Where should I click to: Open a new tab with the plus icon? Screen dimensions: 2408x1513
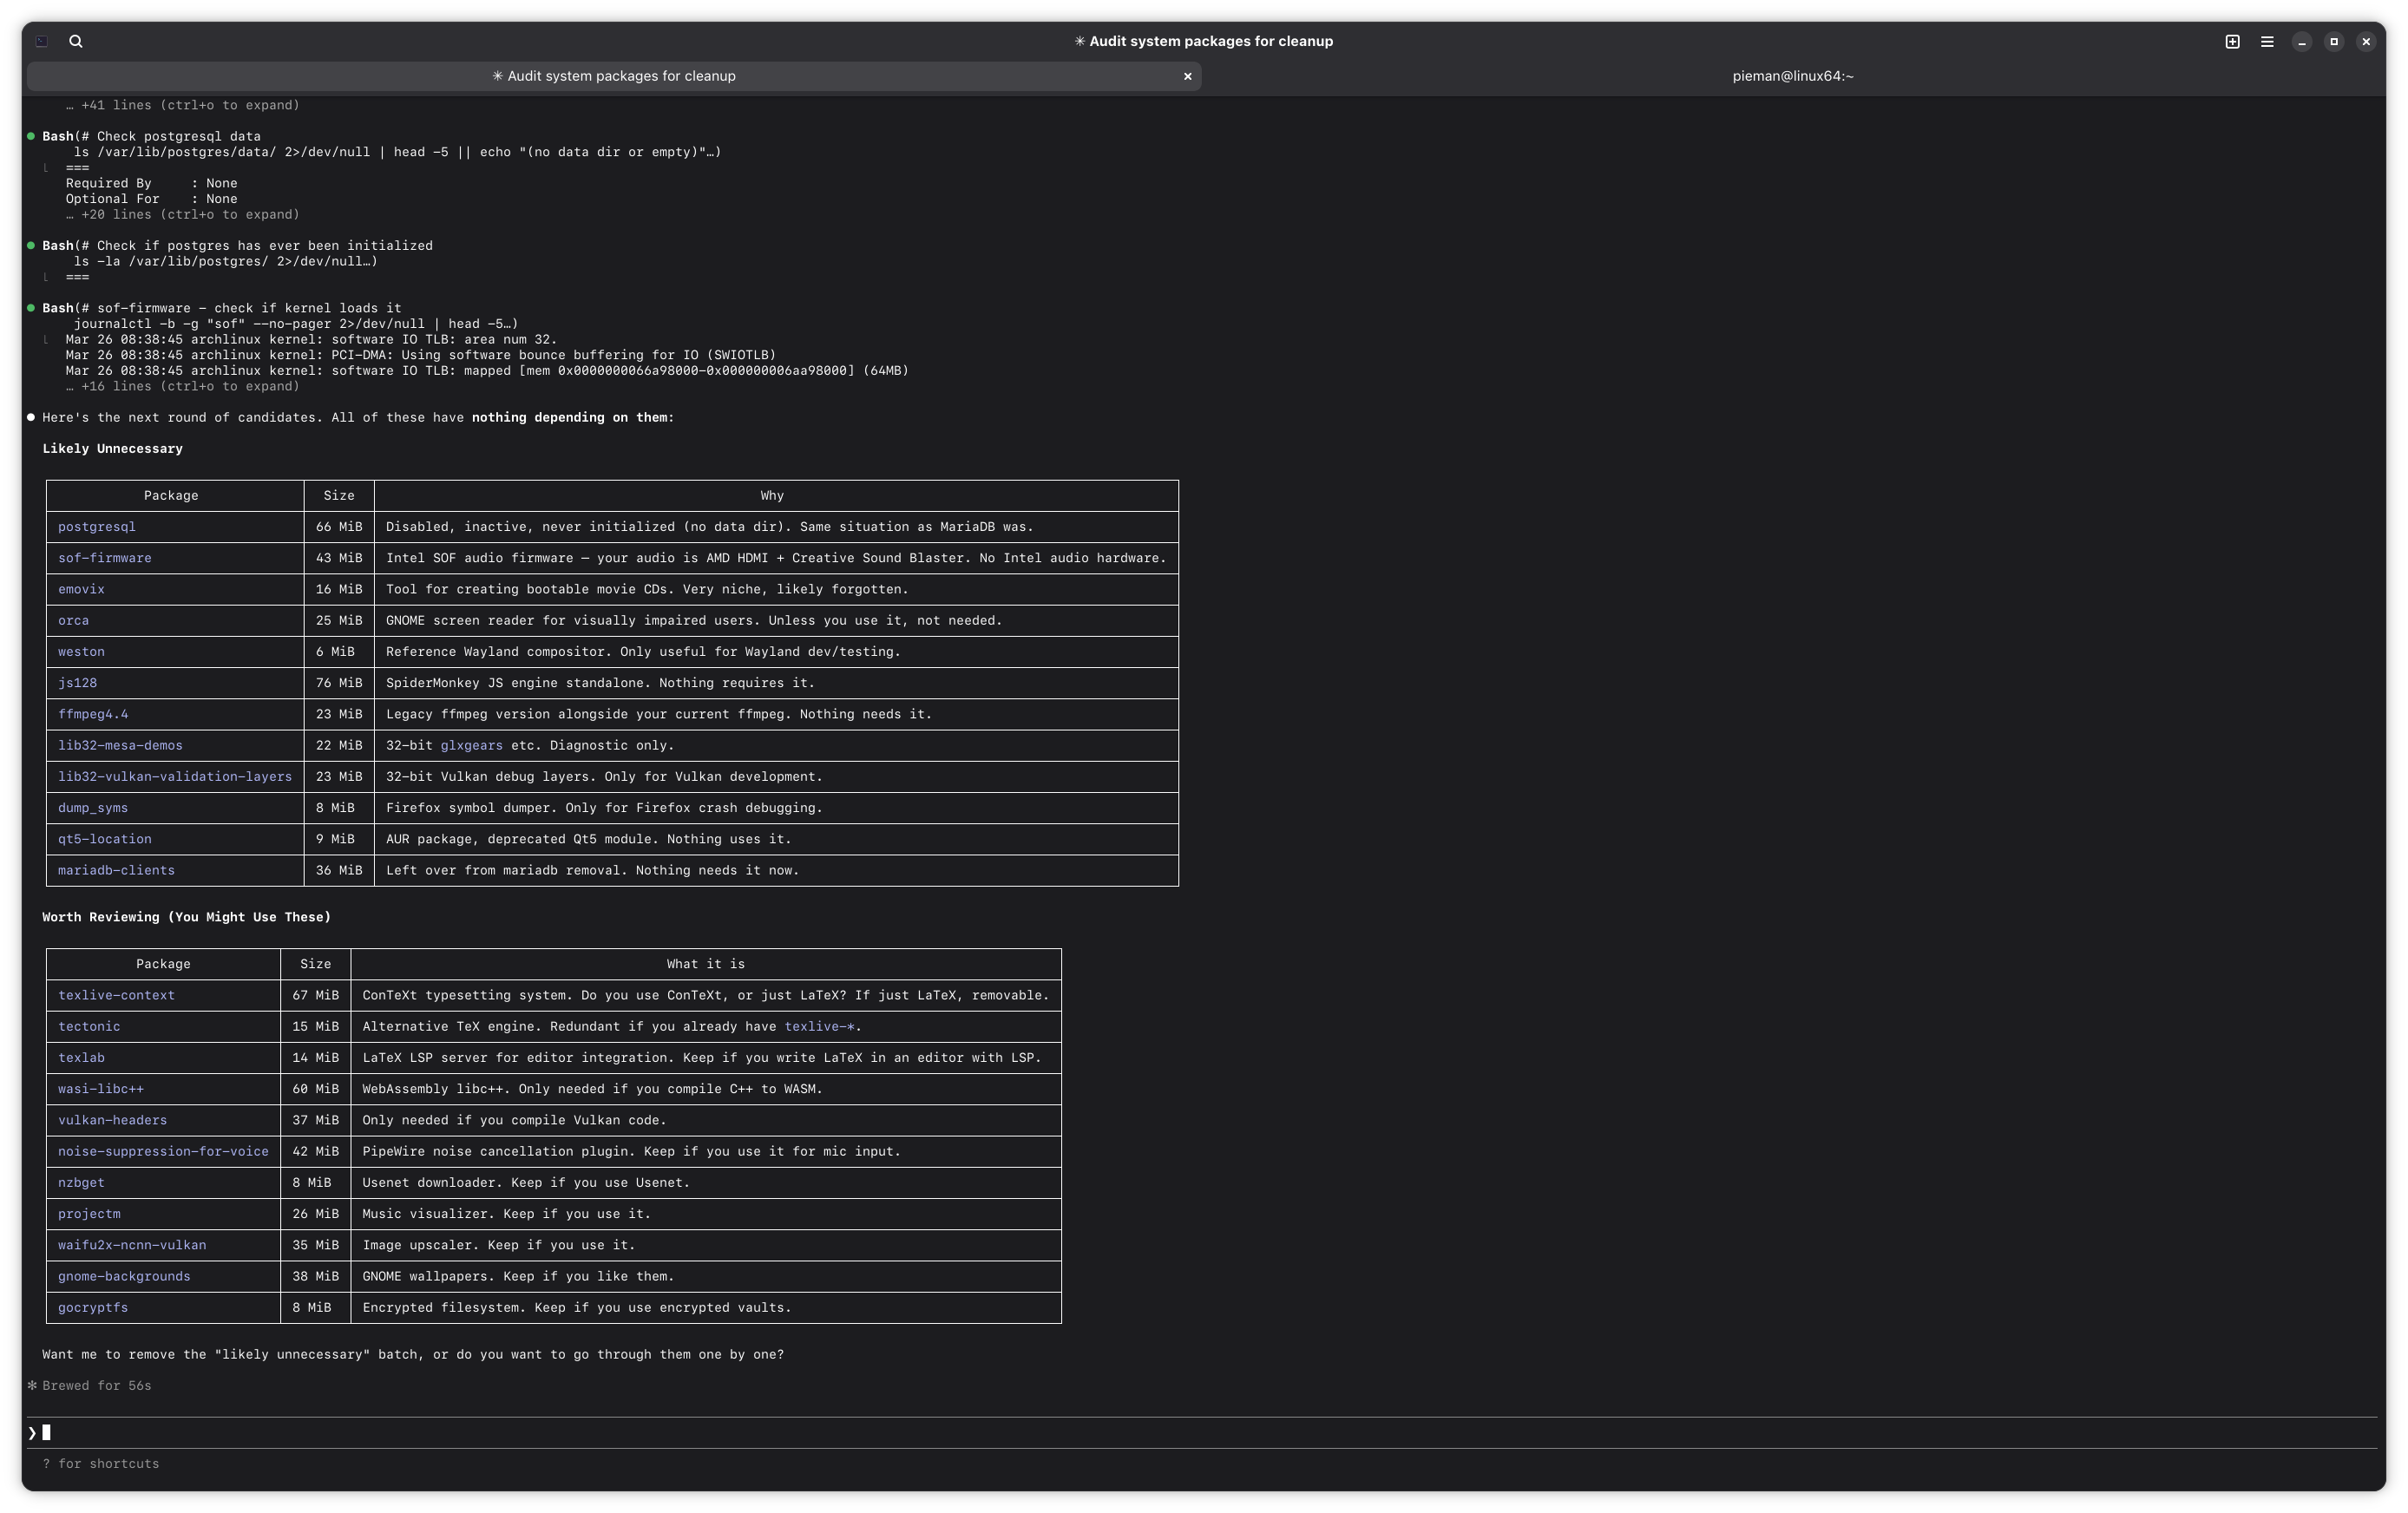point(2232,41)
